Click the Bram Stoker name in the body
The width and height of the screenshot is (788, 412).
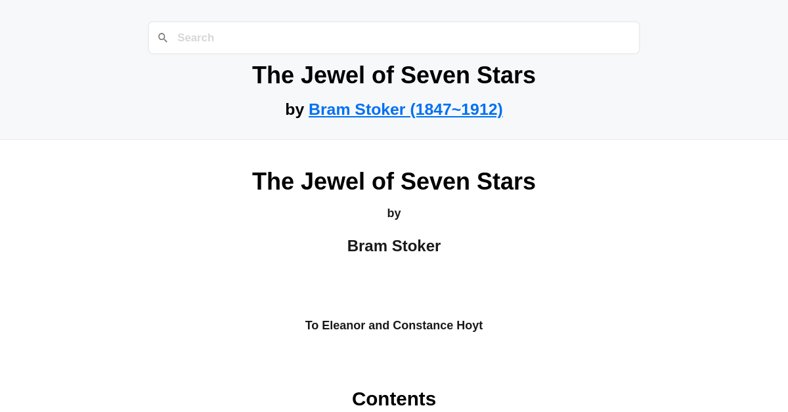click(x=394, y=245)
